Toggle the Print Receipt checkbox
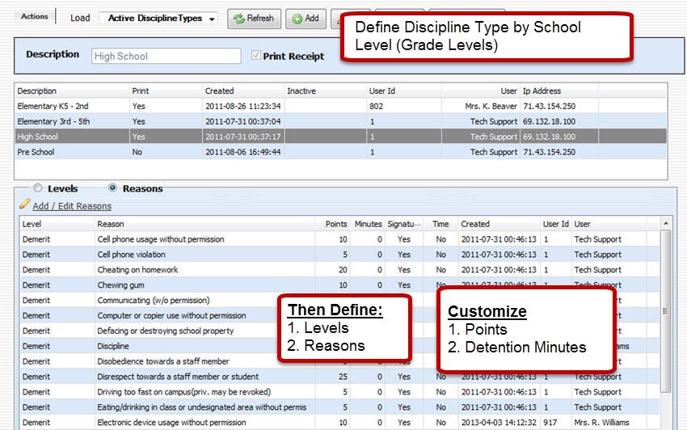This screenshot has width=687, height=430. pos(256,55)
